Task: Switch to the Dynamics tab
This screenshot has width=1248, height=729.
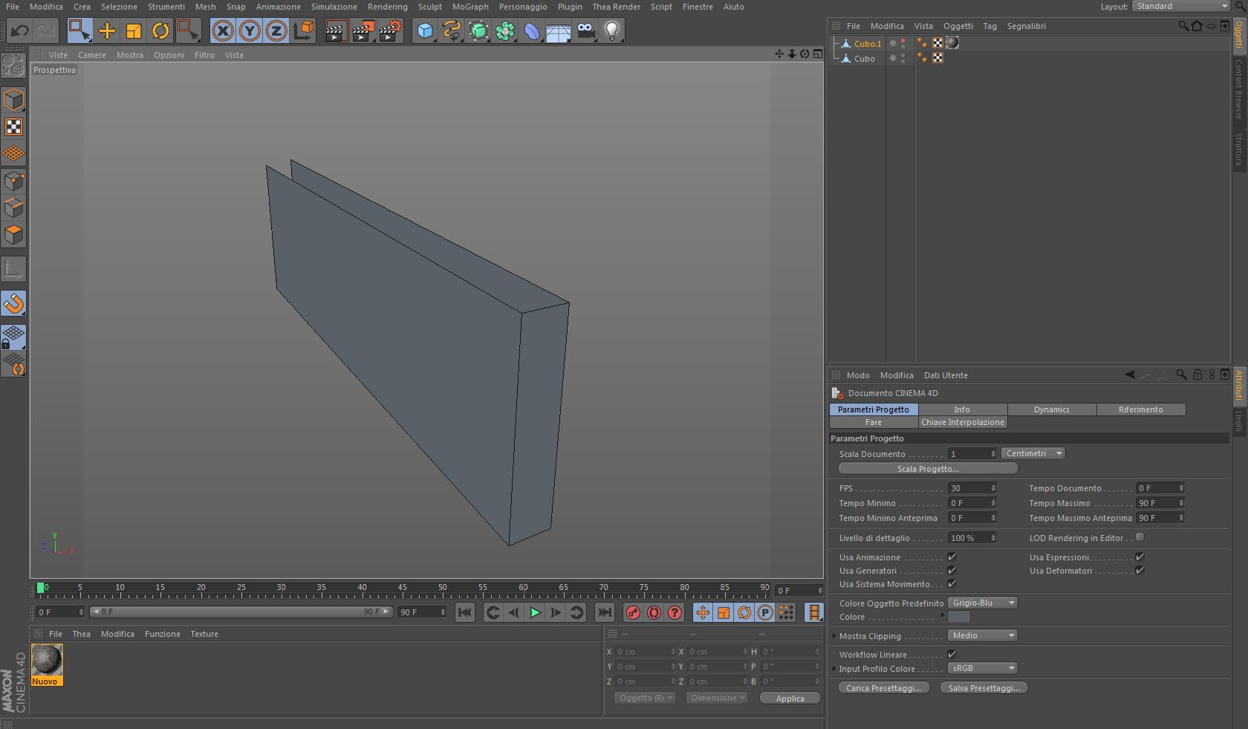Action: (1051, 409)
